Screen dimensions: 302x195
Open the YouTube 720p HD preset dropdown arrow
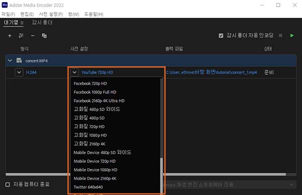[74, 72]
